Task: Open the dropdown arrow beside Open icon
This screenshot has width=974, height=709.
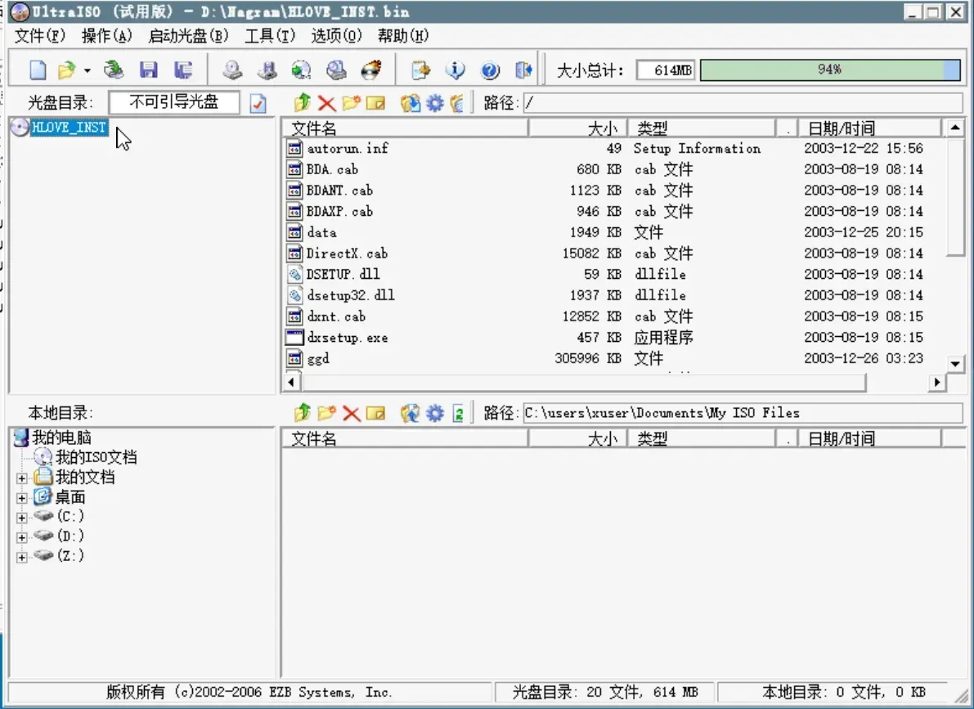Action: [x=87, y=70]
